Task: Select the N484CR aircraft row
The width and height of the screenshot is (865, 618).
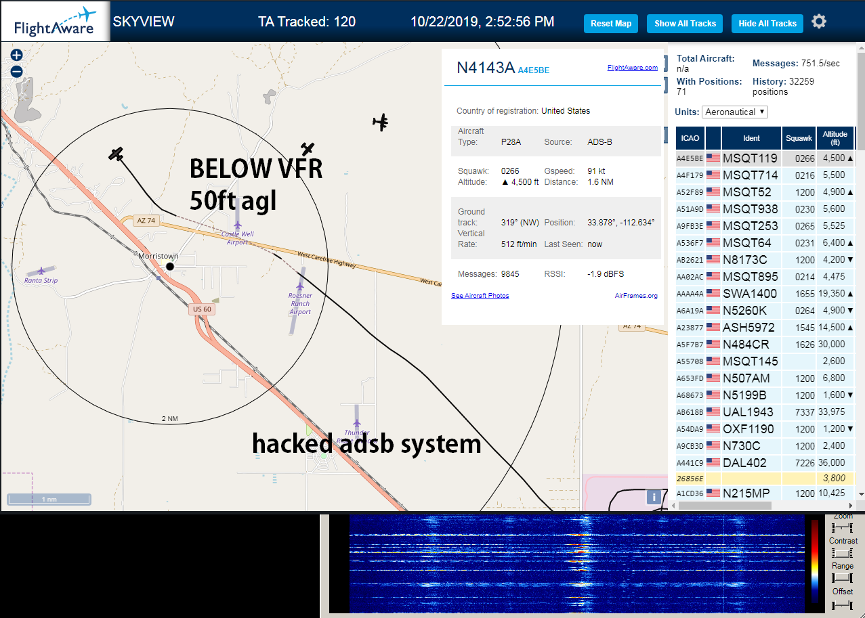Action: coord(765,345)
